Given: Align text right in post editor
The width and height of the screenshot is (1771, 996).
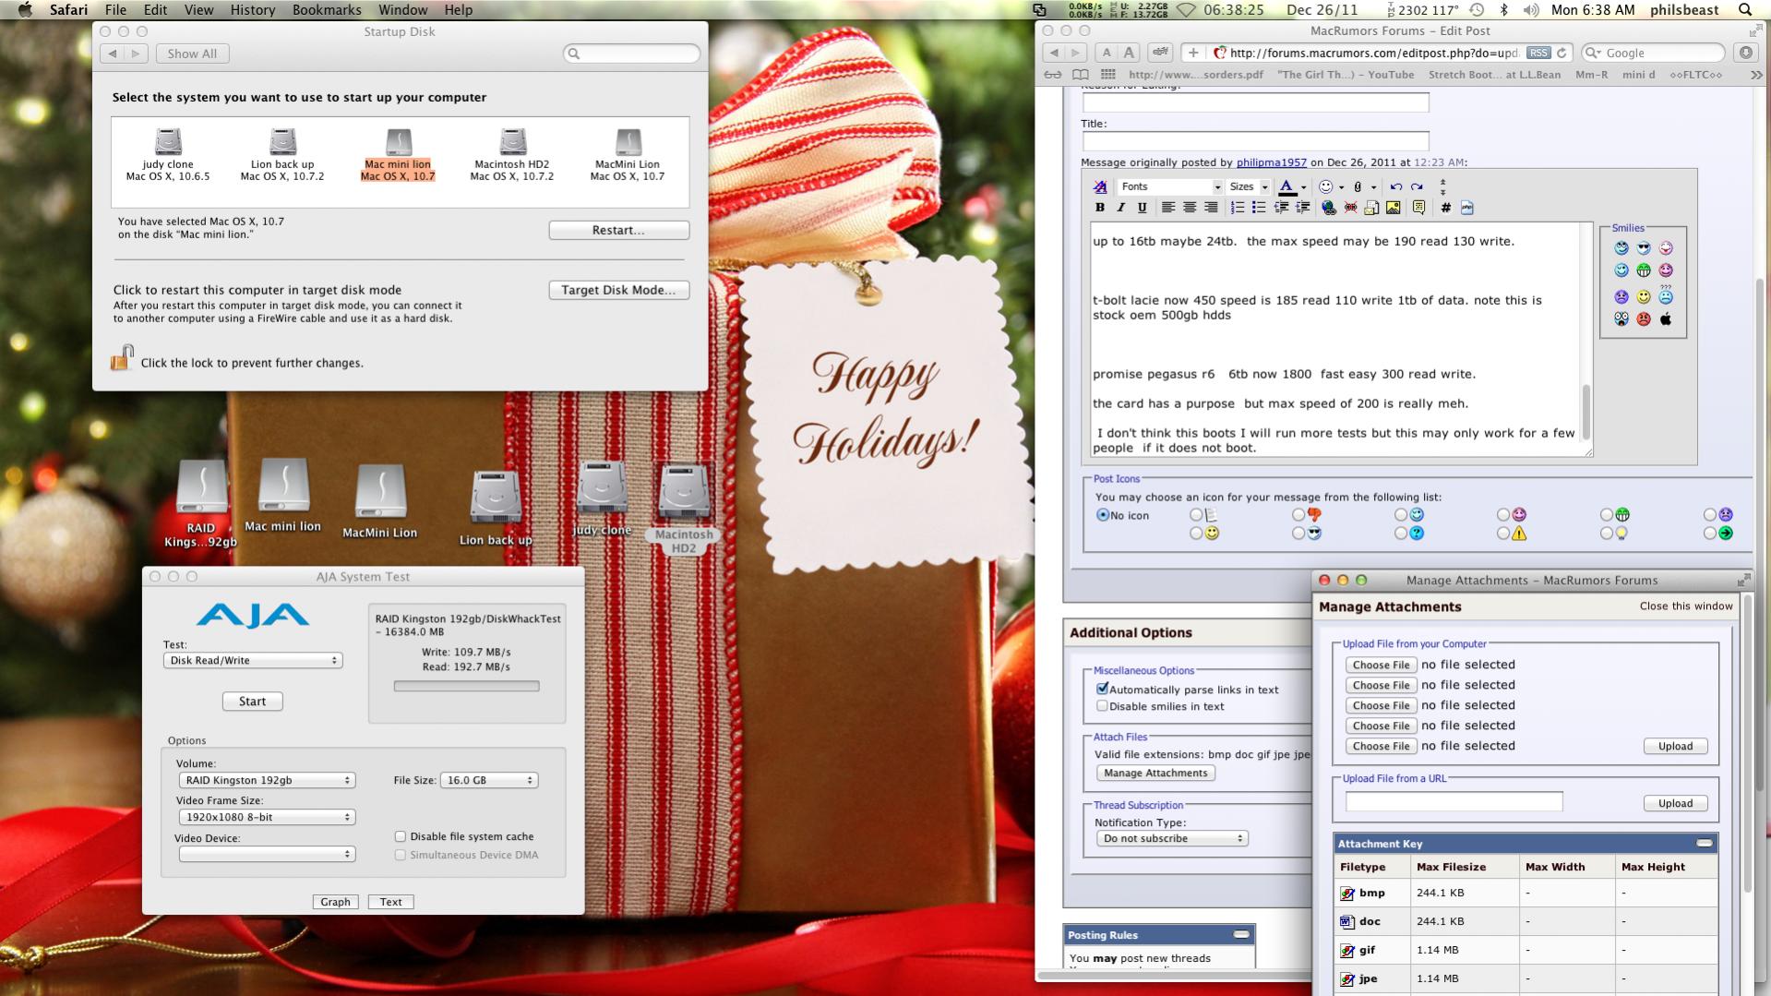Looking at the screenshot, I should [1210, 208].
